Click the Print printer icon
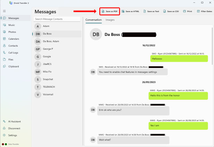This screenshot has width=214, height=147. tap(185, 11)
